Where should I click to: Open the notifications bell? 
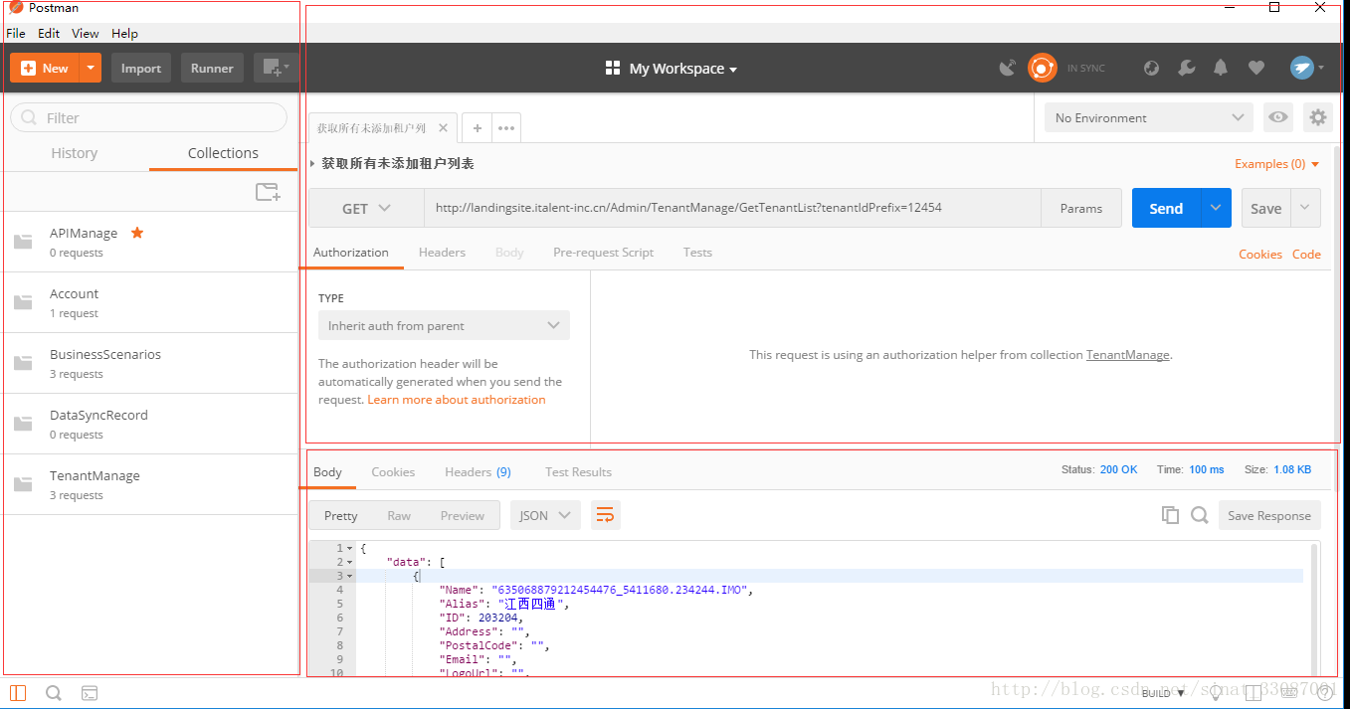tap(1221, 68)
